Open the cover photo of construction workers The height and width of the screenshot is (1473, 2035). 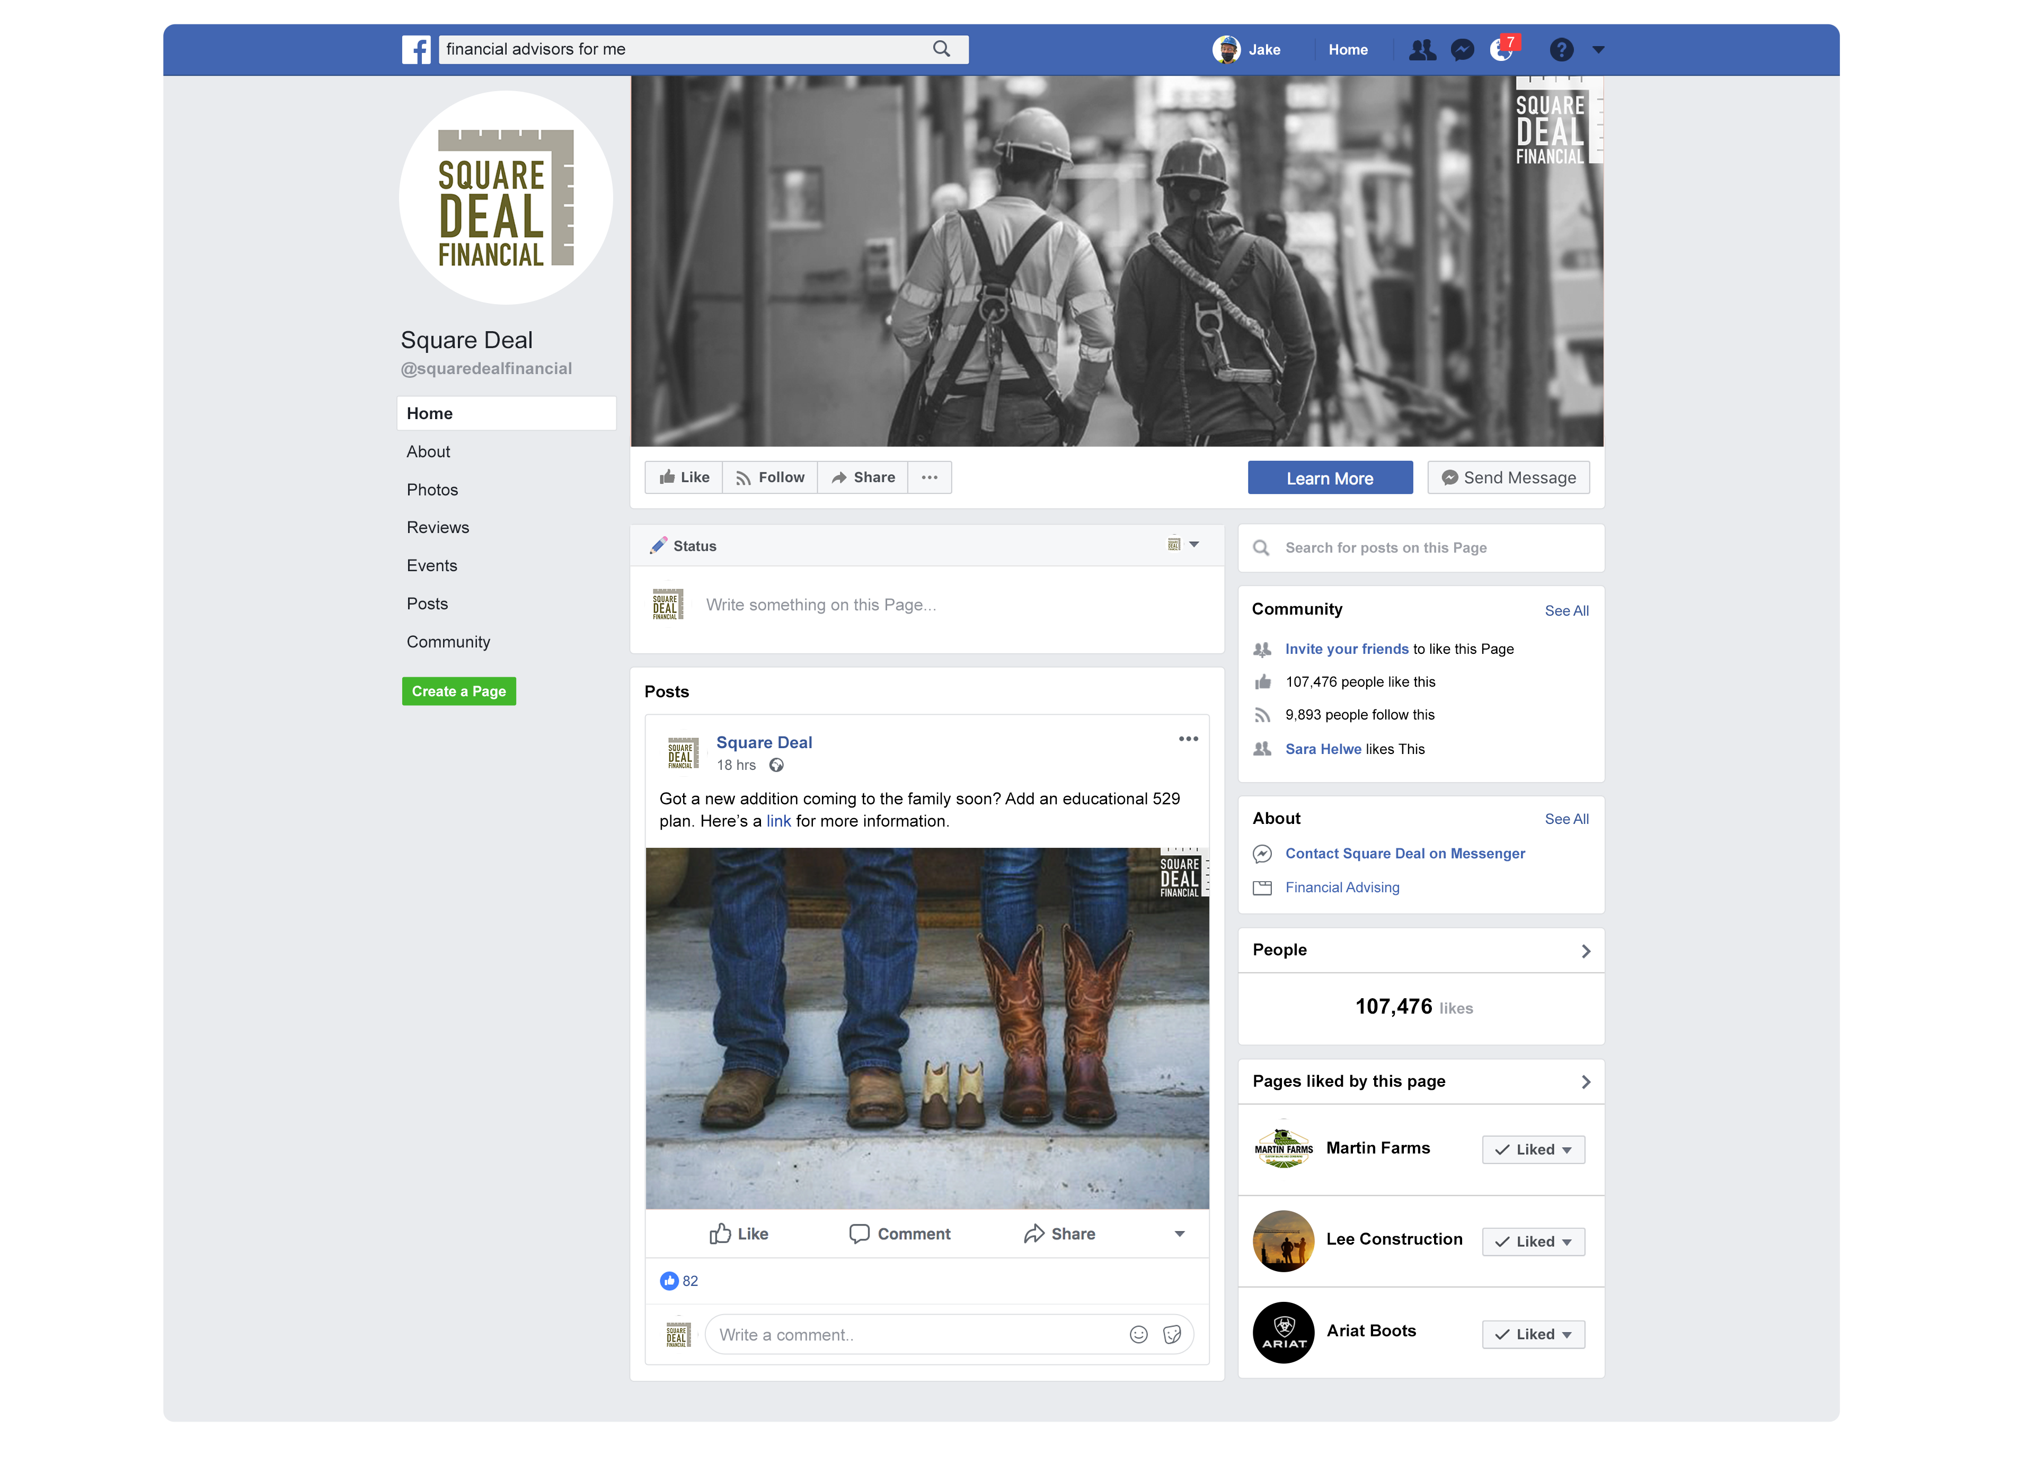(1117, 261)
